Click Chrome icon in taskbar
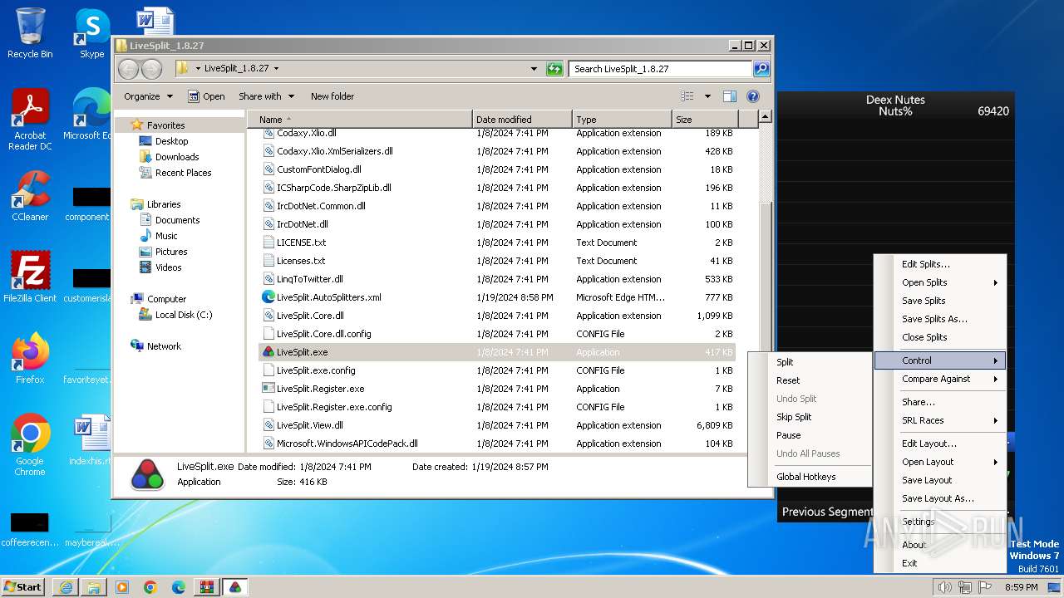1064x598 pixels. point(150,587)
